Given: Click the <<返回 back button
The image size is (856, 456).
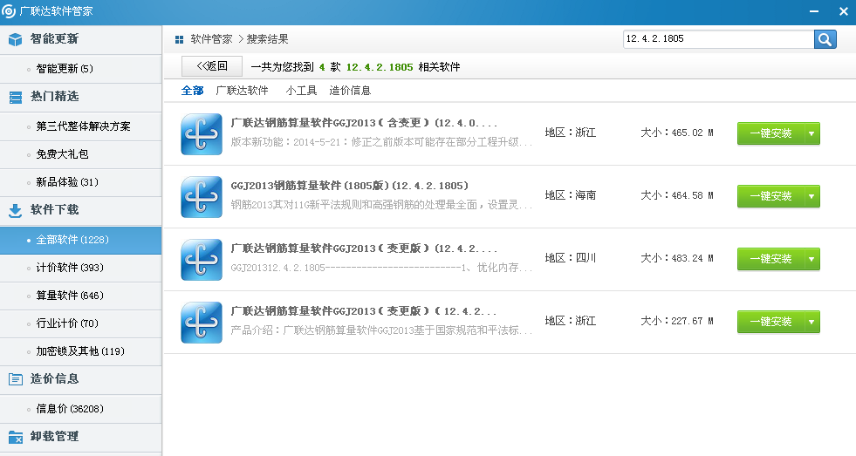Looking at the screenshot, I should pos(212,66).
